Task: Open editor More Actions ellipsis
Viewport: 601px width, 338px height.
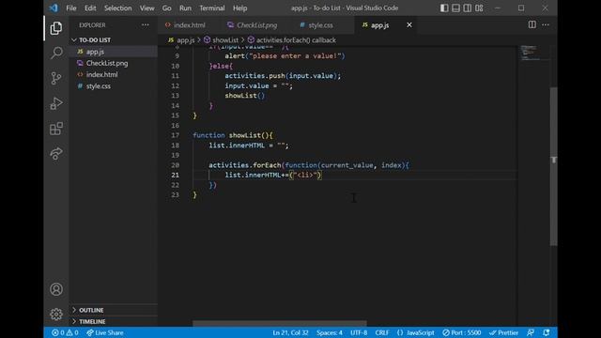Action: pos(546,25)
